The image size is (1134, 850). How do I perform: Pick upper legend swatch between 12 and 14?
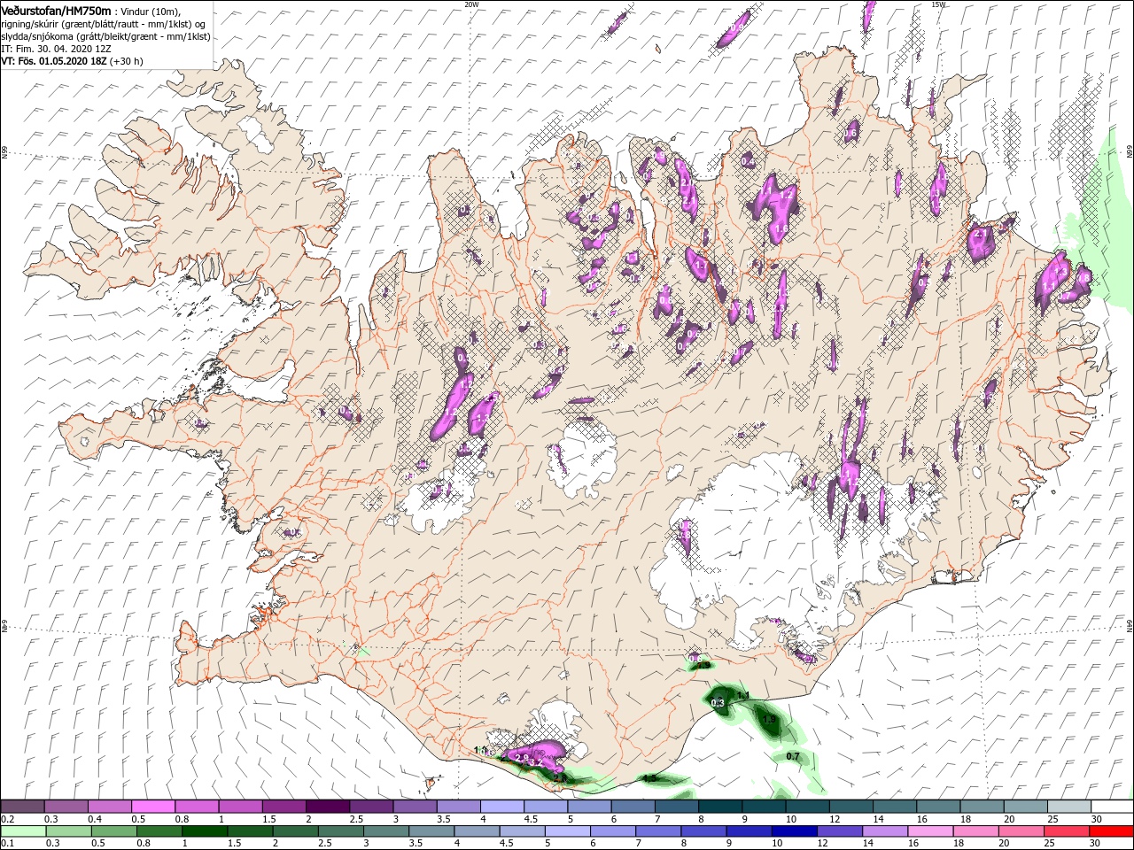850,807
